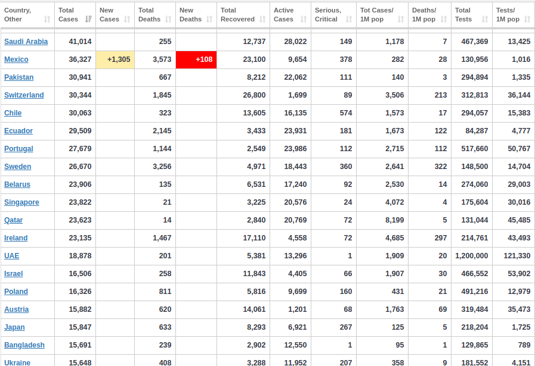Viewport: 535px width, 366px height.
Task: Sort by New Deaths column arrows icon
Action: click(x=209, y=20)
